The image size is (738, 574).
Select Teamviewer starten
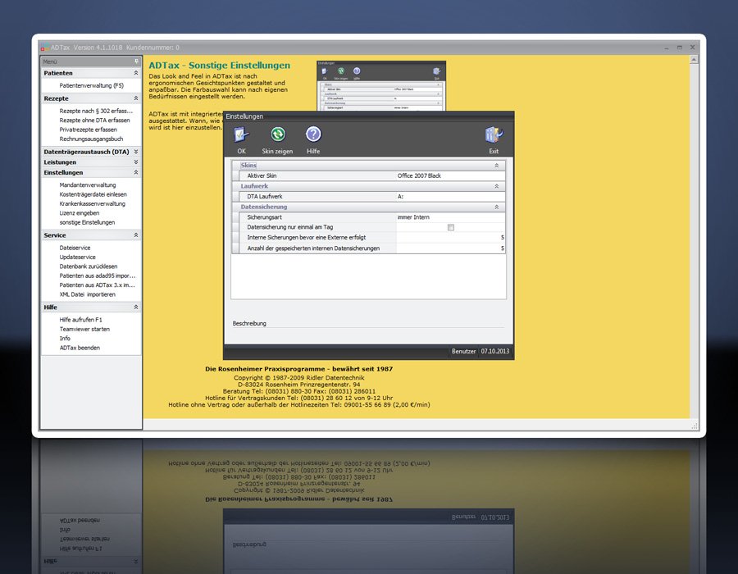point(84,329)
